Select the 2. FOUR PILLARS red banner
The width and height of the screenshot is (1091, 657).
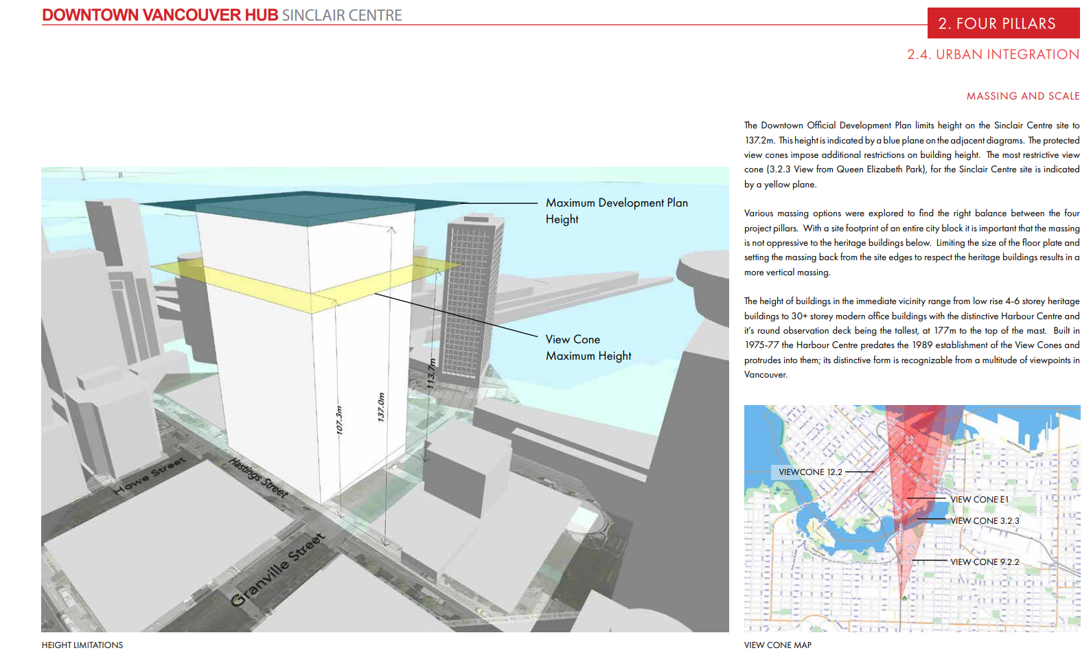click(1003, 23)
